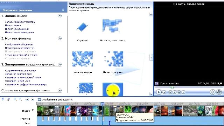This screenshot has width=224, height=126.
Task: Open Отображение сборников link
Action: [x=19, y=44]
